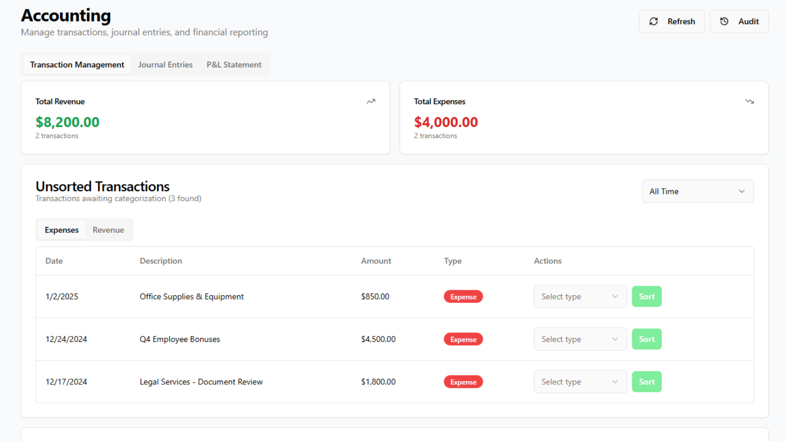Click the Total Revenue trending-up icon

click(371, 101)
